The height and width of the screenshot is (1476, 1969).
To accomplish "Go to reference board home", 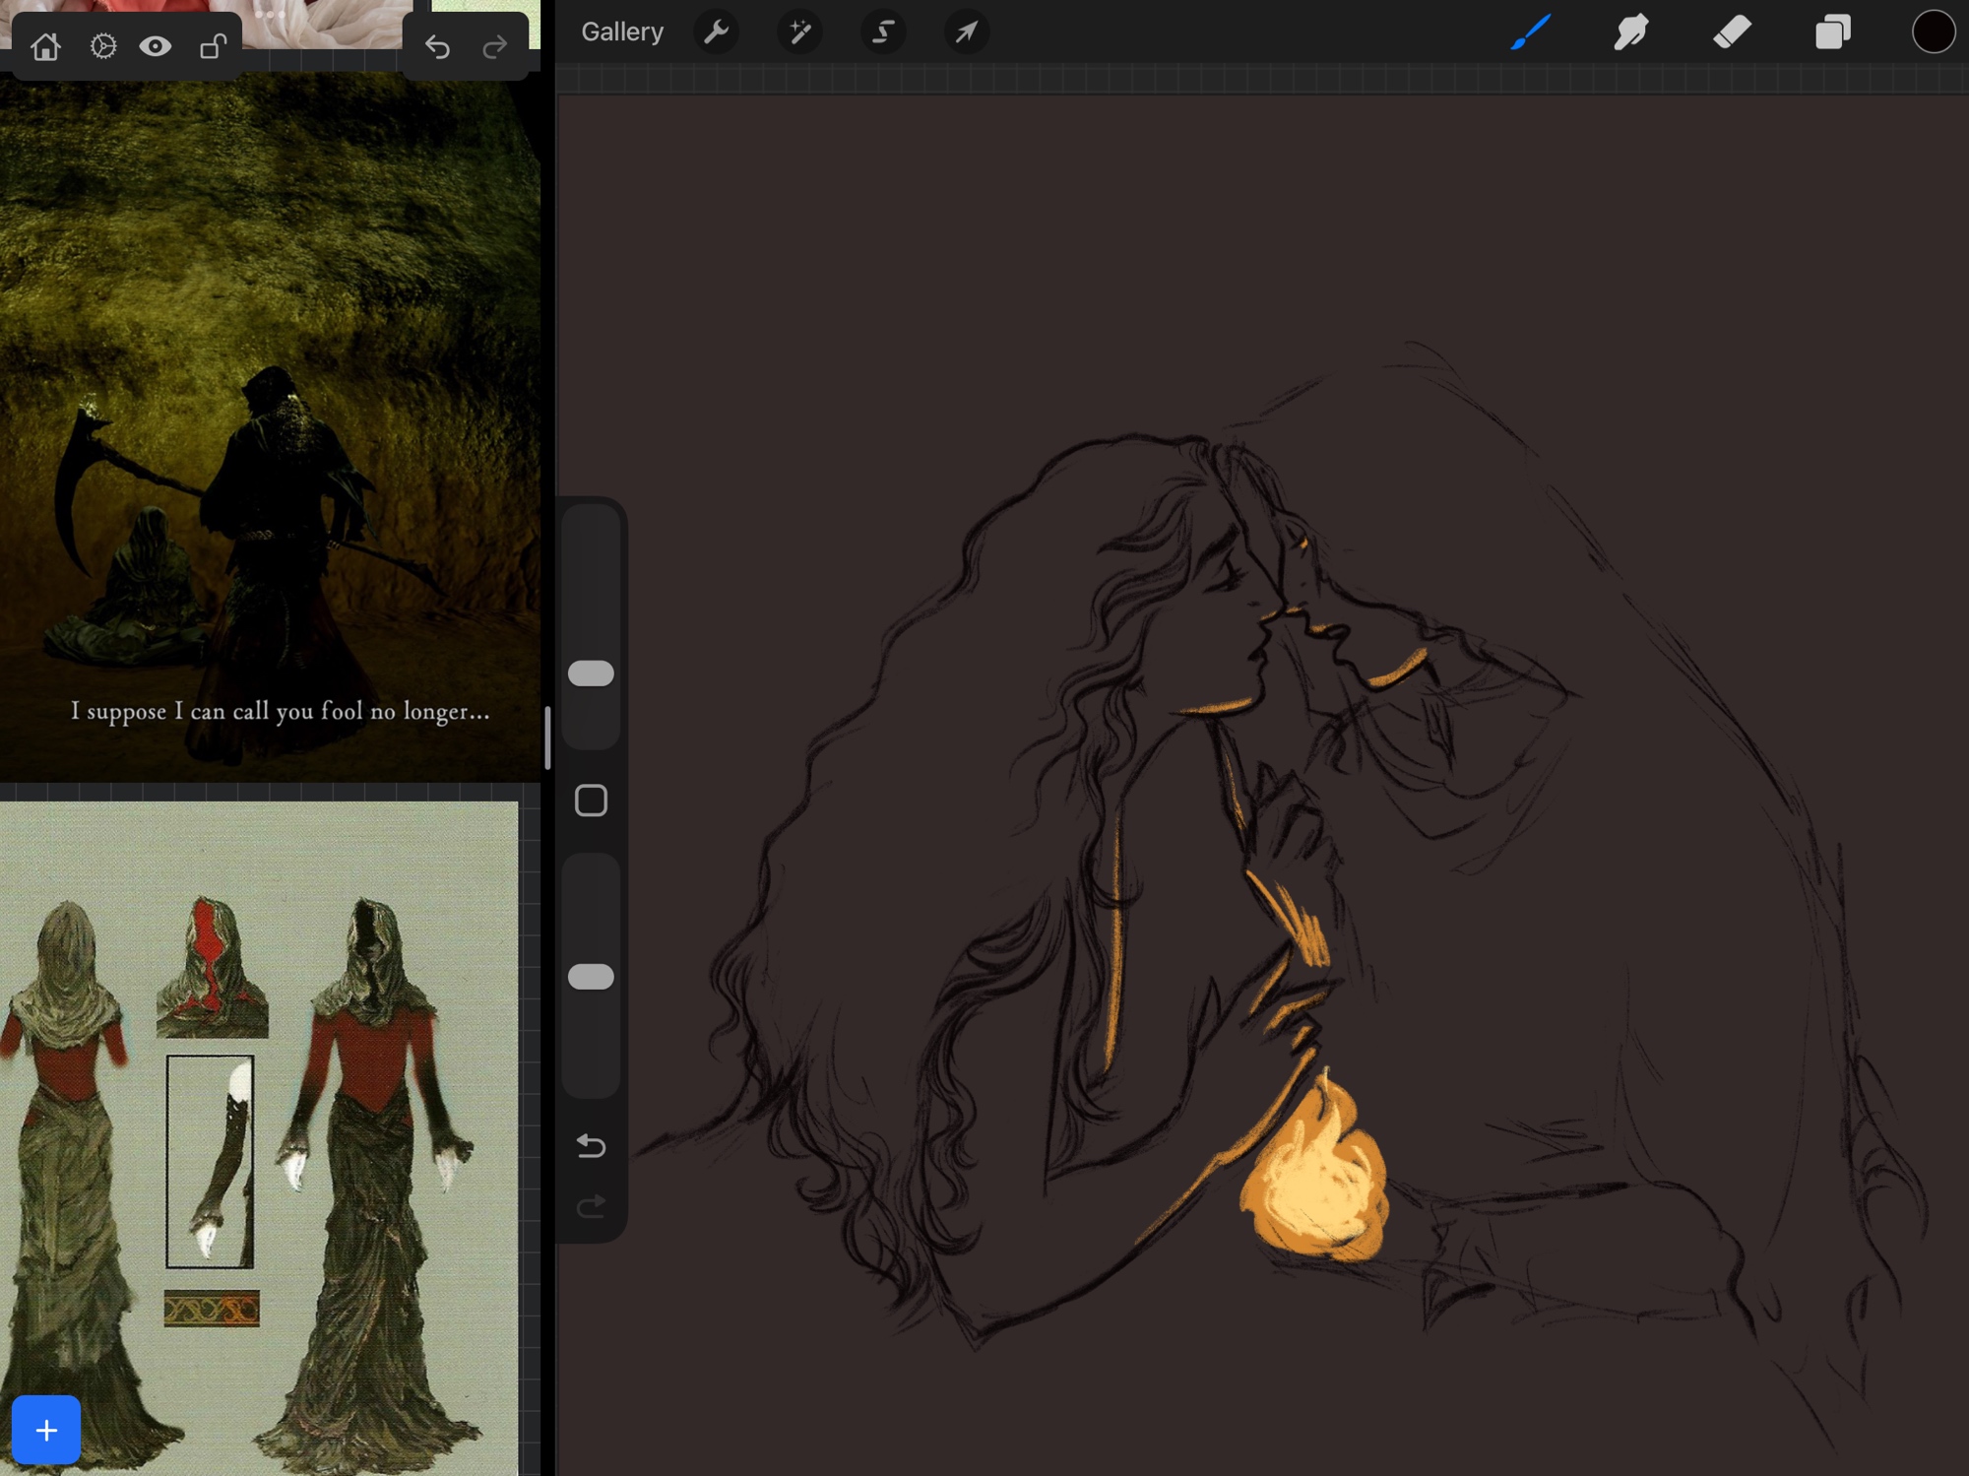I will tap(45, 46).
